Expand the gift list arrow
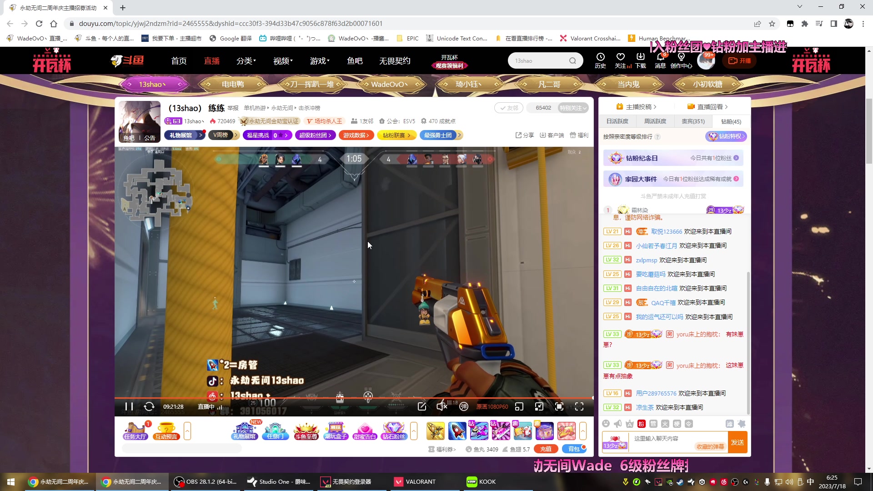This screenshot has height=491, width=873. click(x=583, y=431)
